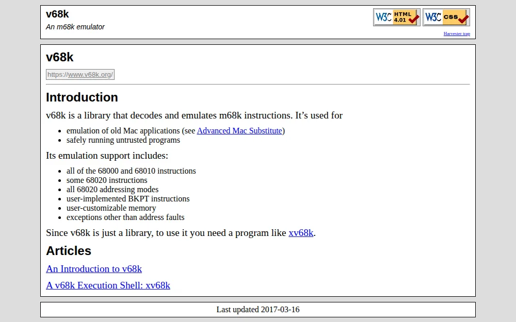Click 'all of the 68000 and 68010 instructions'
The image size is (516, 322).
[131, 171]
